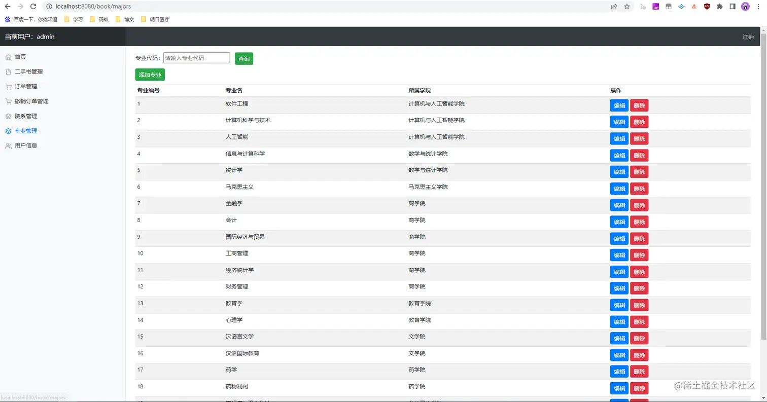Screen dimensions: 767x402
Task: Go back using the browser back arrow
Action: 7,7
